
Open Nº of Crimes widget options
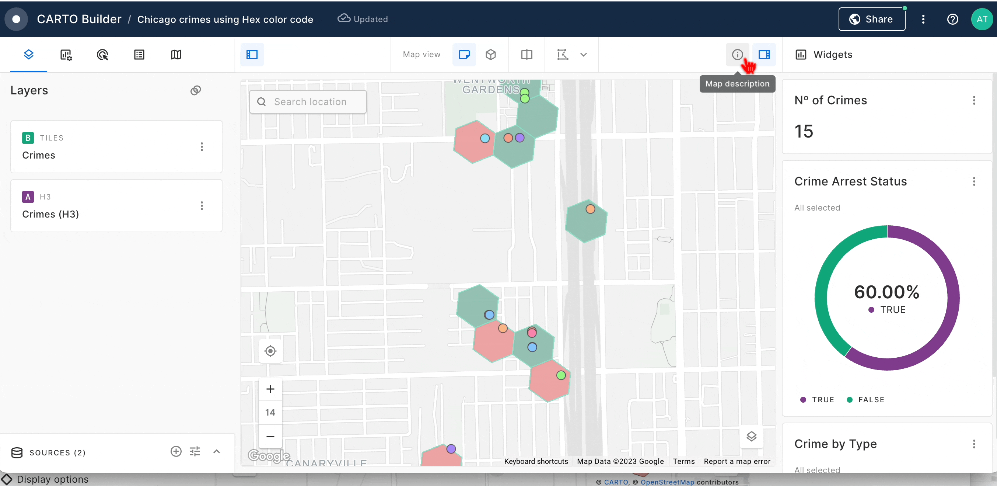point(974,101)
